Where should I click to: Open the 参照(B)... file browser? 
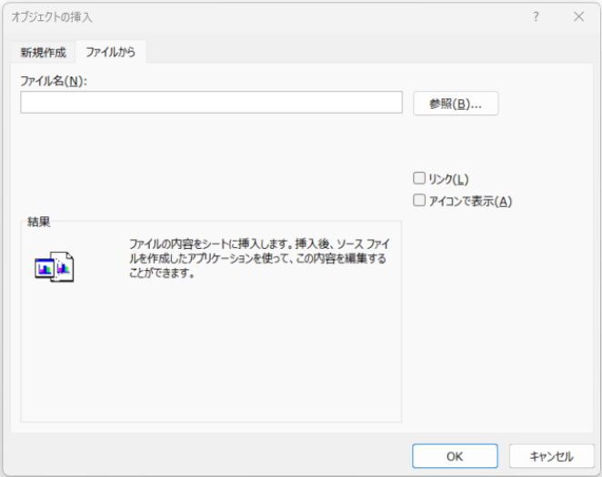coord(456,104)
